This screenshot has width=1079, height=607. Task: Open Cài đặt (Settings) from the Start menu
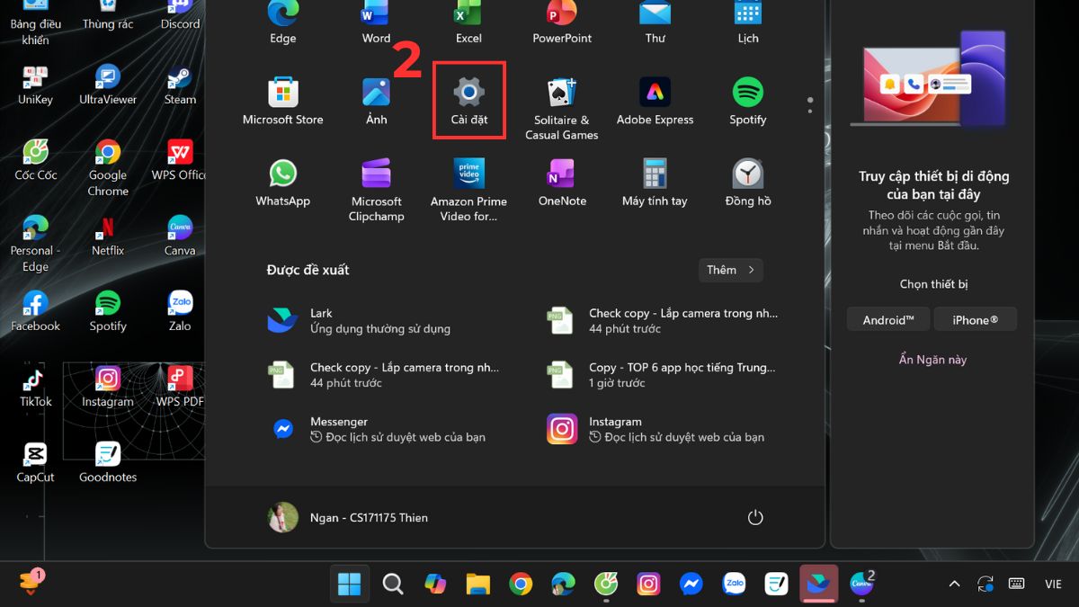pos(468,101)
